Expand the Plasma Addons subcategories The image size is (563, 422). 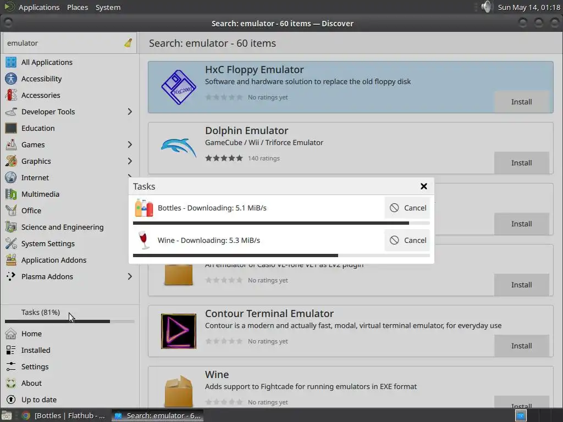pyautogui.click(x=130, y=276)
